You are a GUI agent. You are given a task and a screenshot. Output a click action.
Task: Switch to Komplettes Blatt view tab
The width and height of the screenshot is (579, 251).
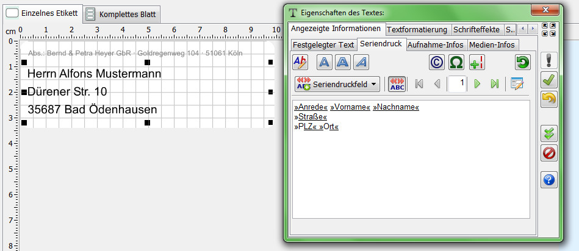tap(121, 13)
